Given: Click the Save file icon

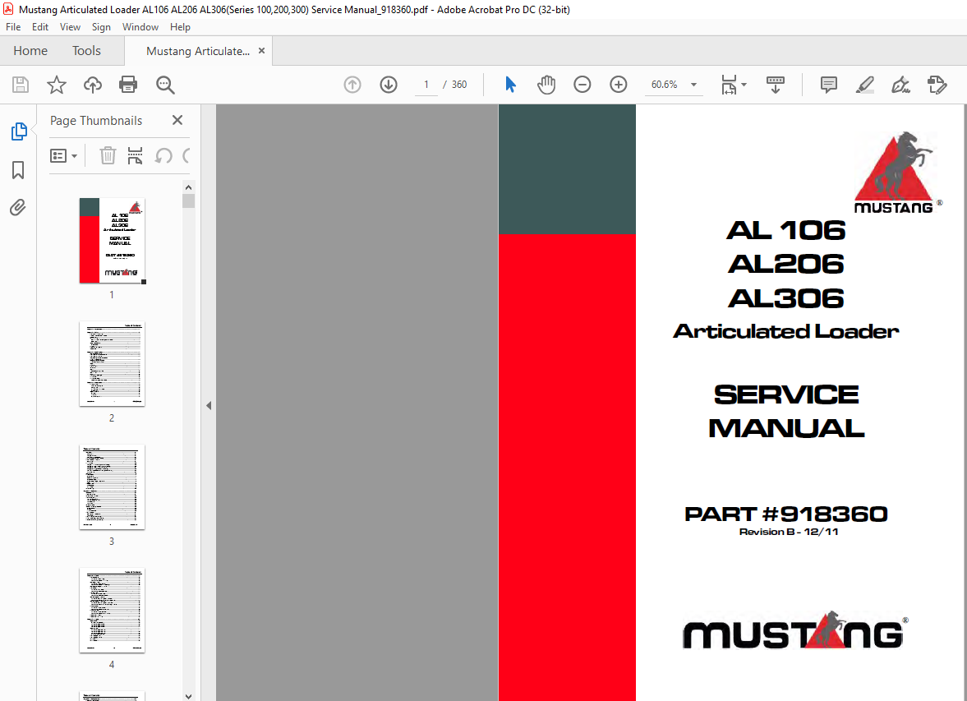Looking at the screenshot, I should [x=21, y=85].
